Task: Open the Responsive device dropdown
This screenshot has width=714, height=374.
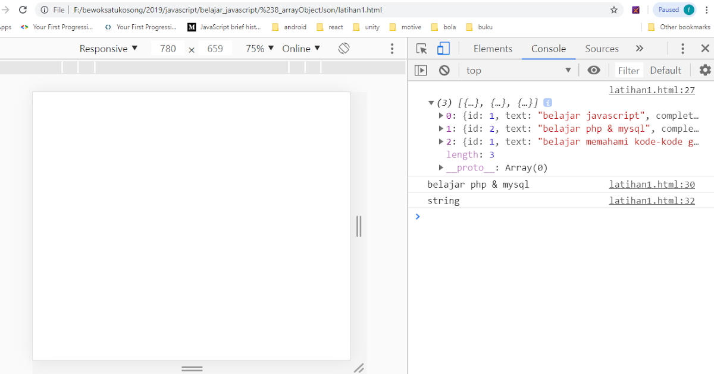Action: 109,49
